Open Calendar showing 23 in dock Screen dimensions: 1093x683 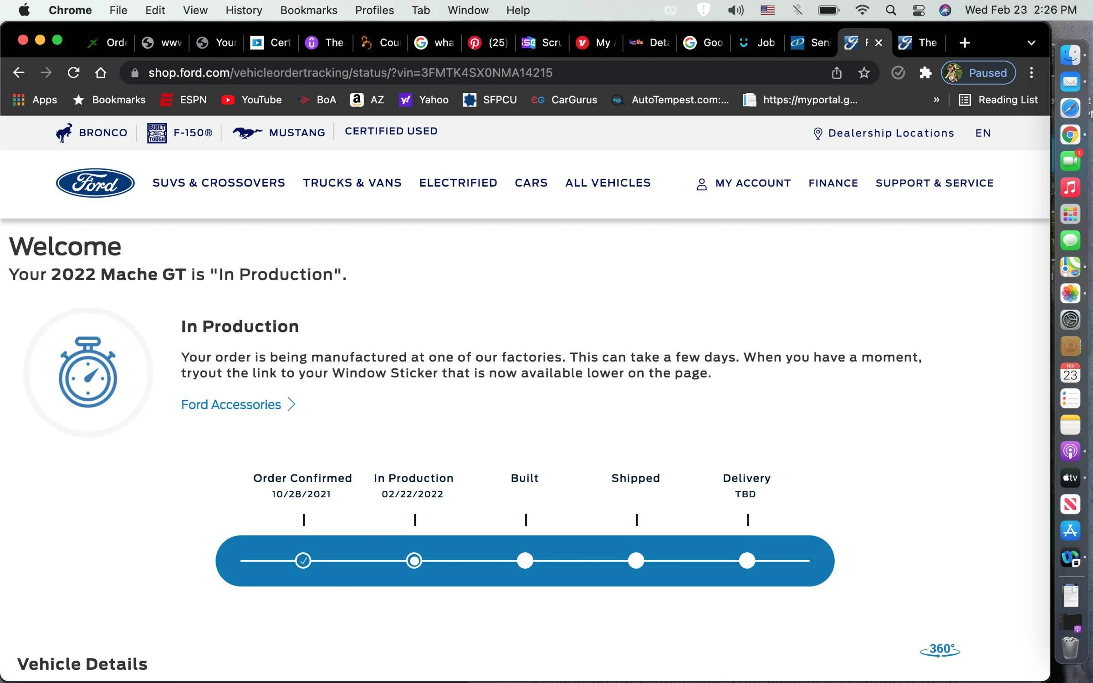click(x=1070, y=372)
